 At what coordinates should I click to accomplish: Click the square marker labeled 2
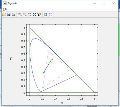pyautogui.click(x=44, y=73)
